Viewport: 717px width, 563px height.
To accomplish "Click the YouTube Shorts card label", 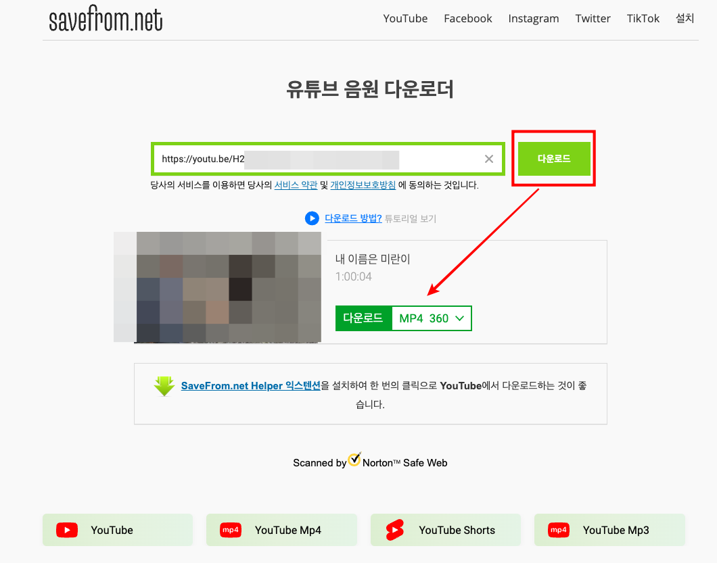I will click(457, 530).
